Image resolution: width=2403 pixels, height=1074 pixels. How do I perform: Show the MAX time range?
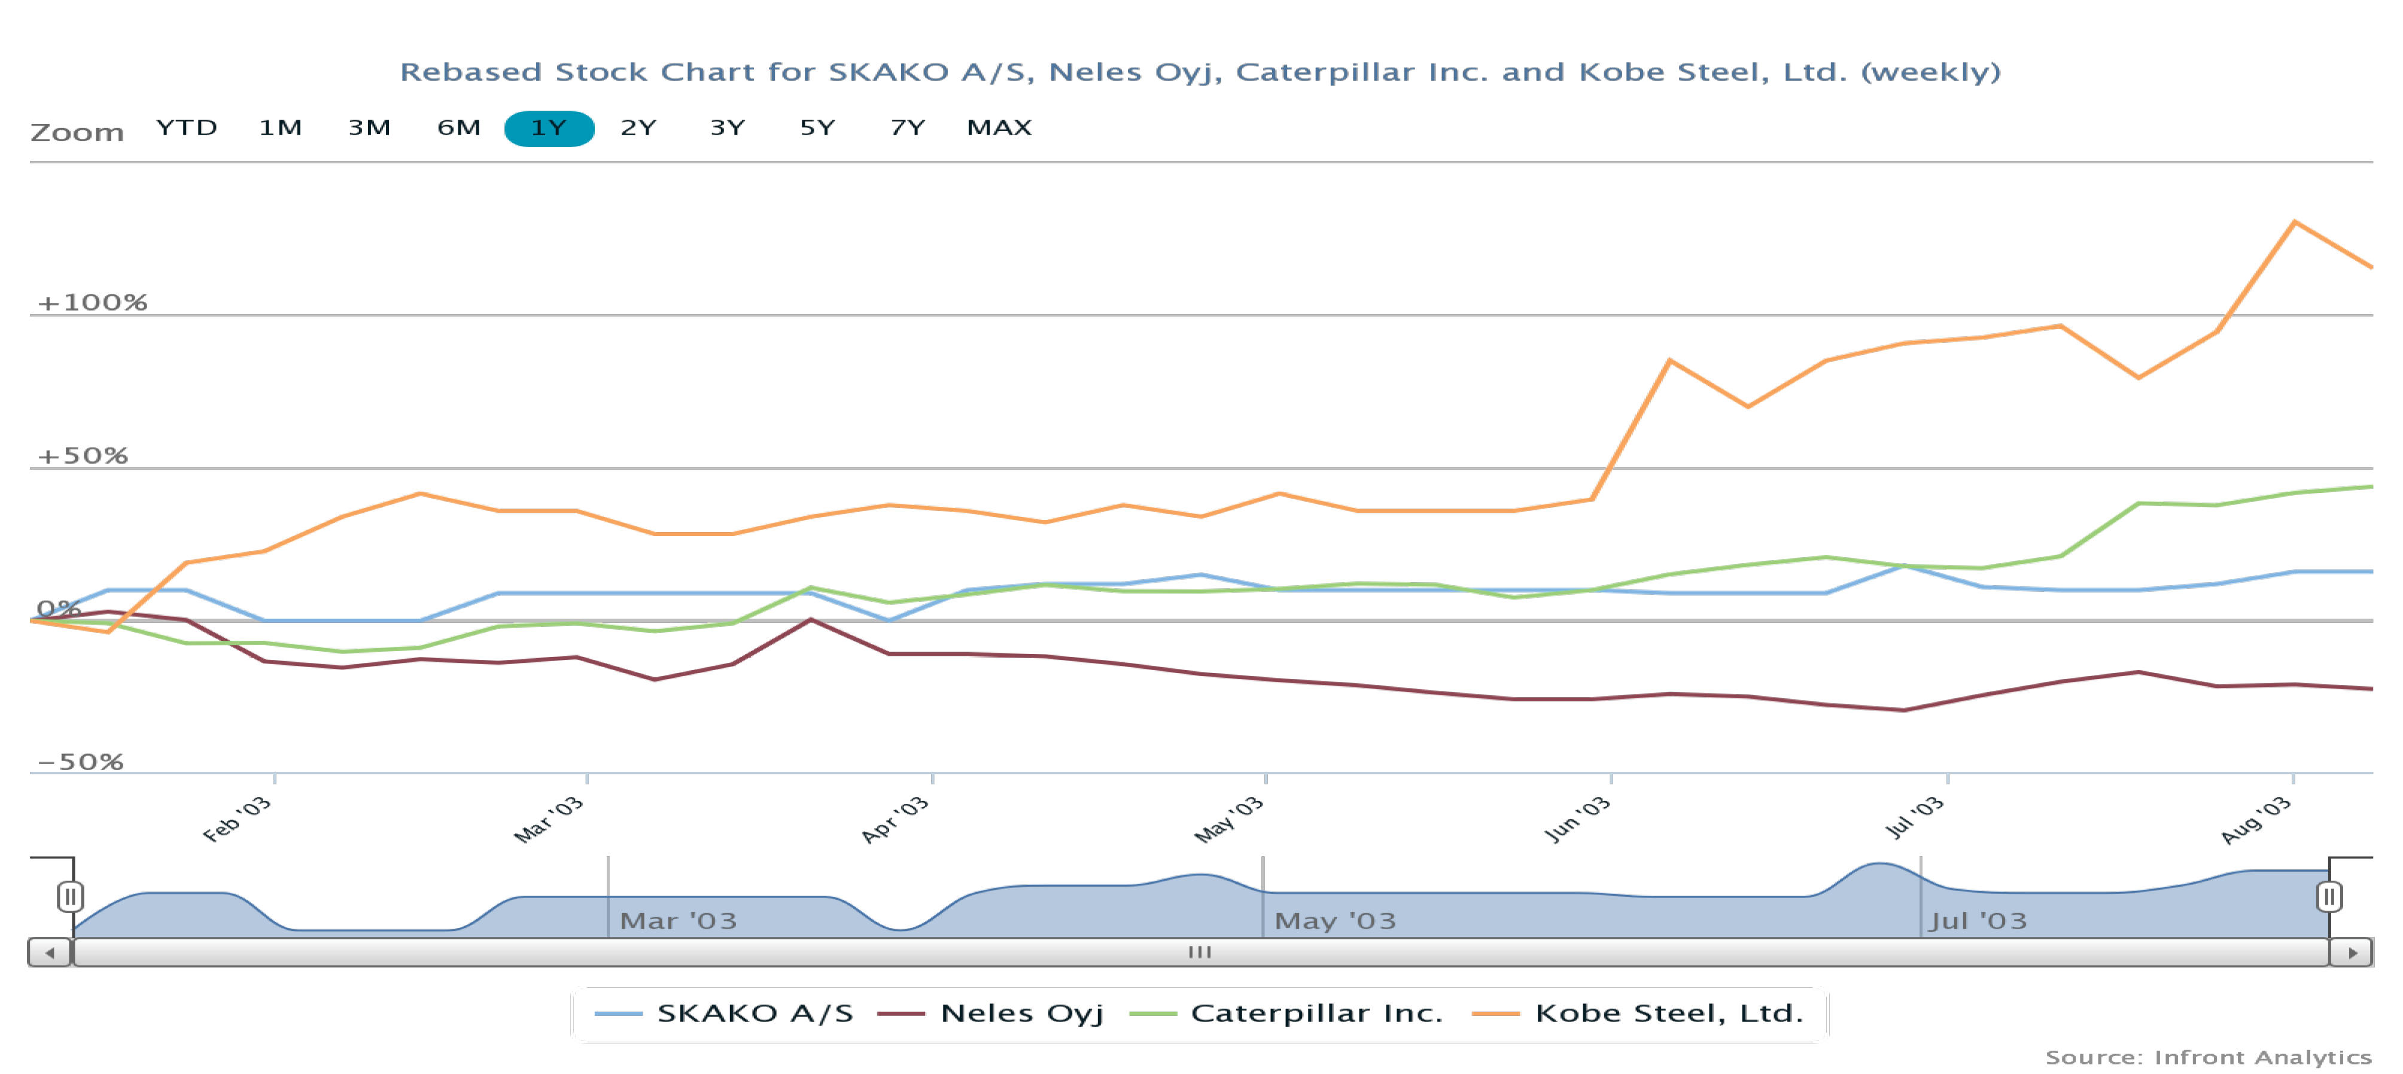(x=999, y=128)
